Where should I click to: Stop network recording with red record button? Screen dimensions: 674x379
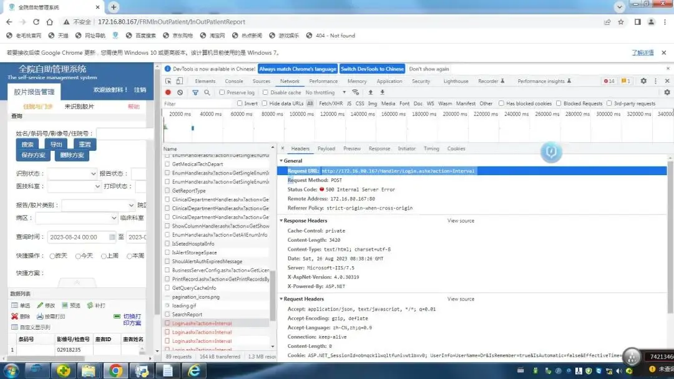pyautogui.click(x=168, y=92)
